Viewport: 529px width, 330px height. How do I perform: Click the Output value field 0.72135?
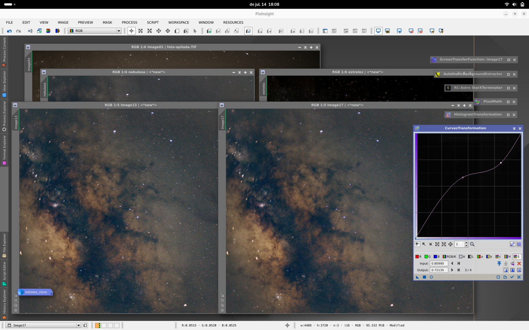439,270
